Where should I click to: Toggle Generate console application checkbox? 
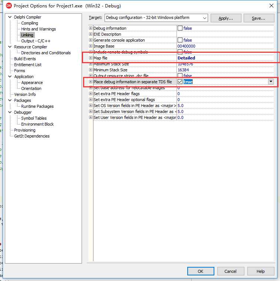pos(180,40)
